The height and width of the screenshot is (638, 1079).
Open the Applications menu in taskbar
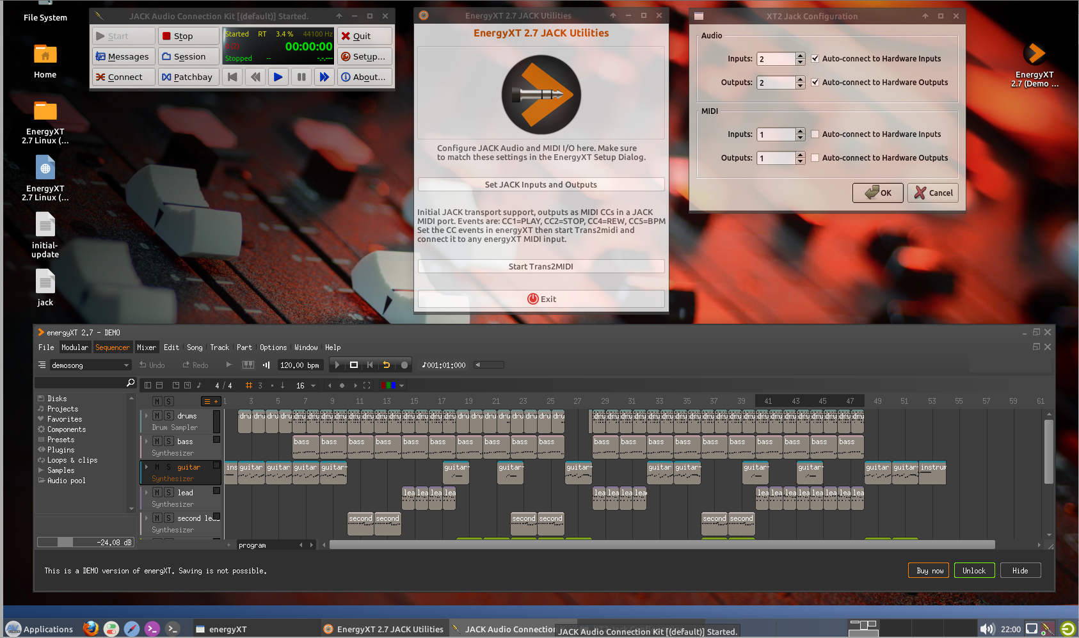(40, 629)
